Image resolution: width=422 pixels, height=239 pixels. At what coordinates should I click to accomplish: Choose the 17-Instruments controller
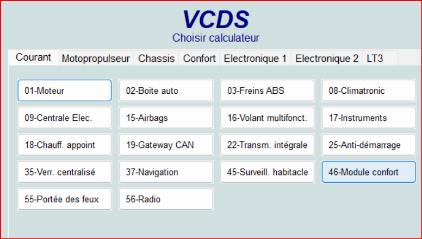pyautogui.click(x=368, y=118)
